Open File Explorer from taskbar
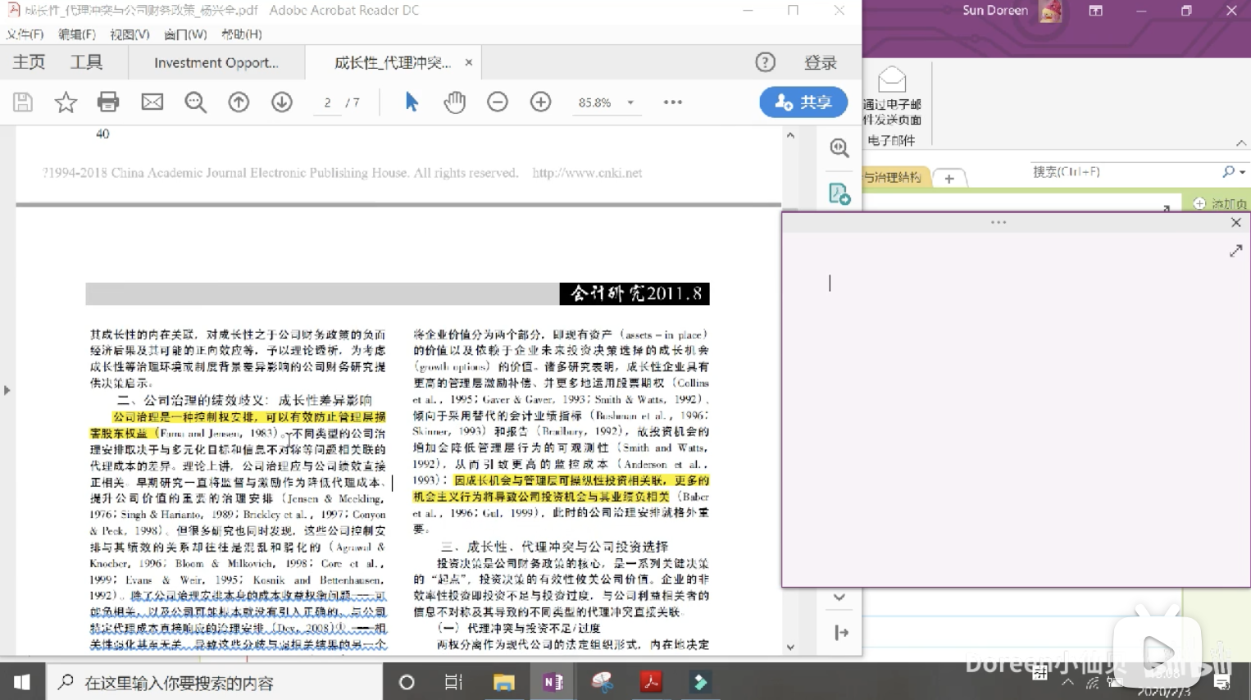Viewport: 1251px width, 700px height. click(503, 682)
